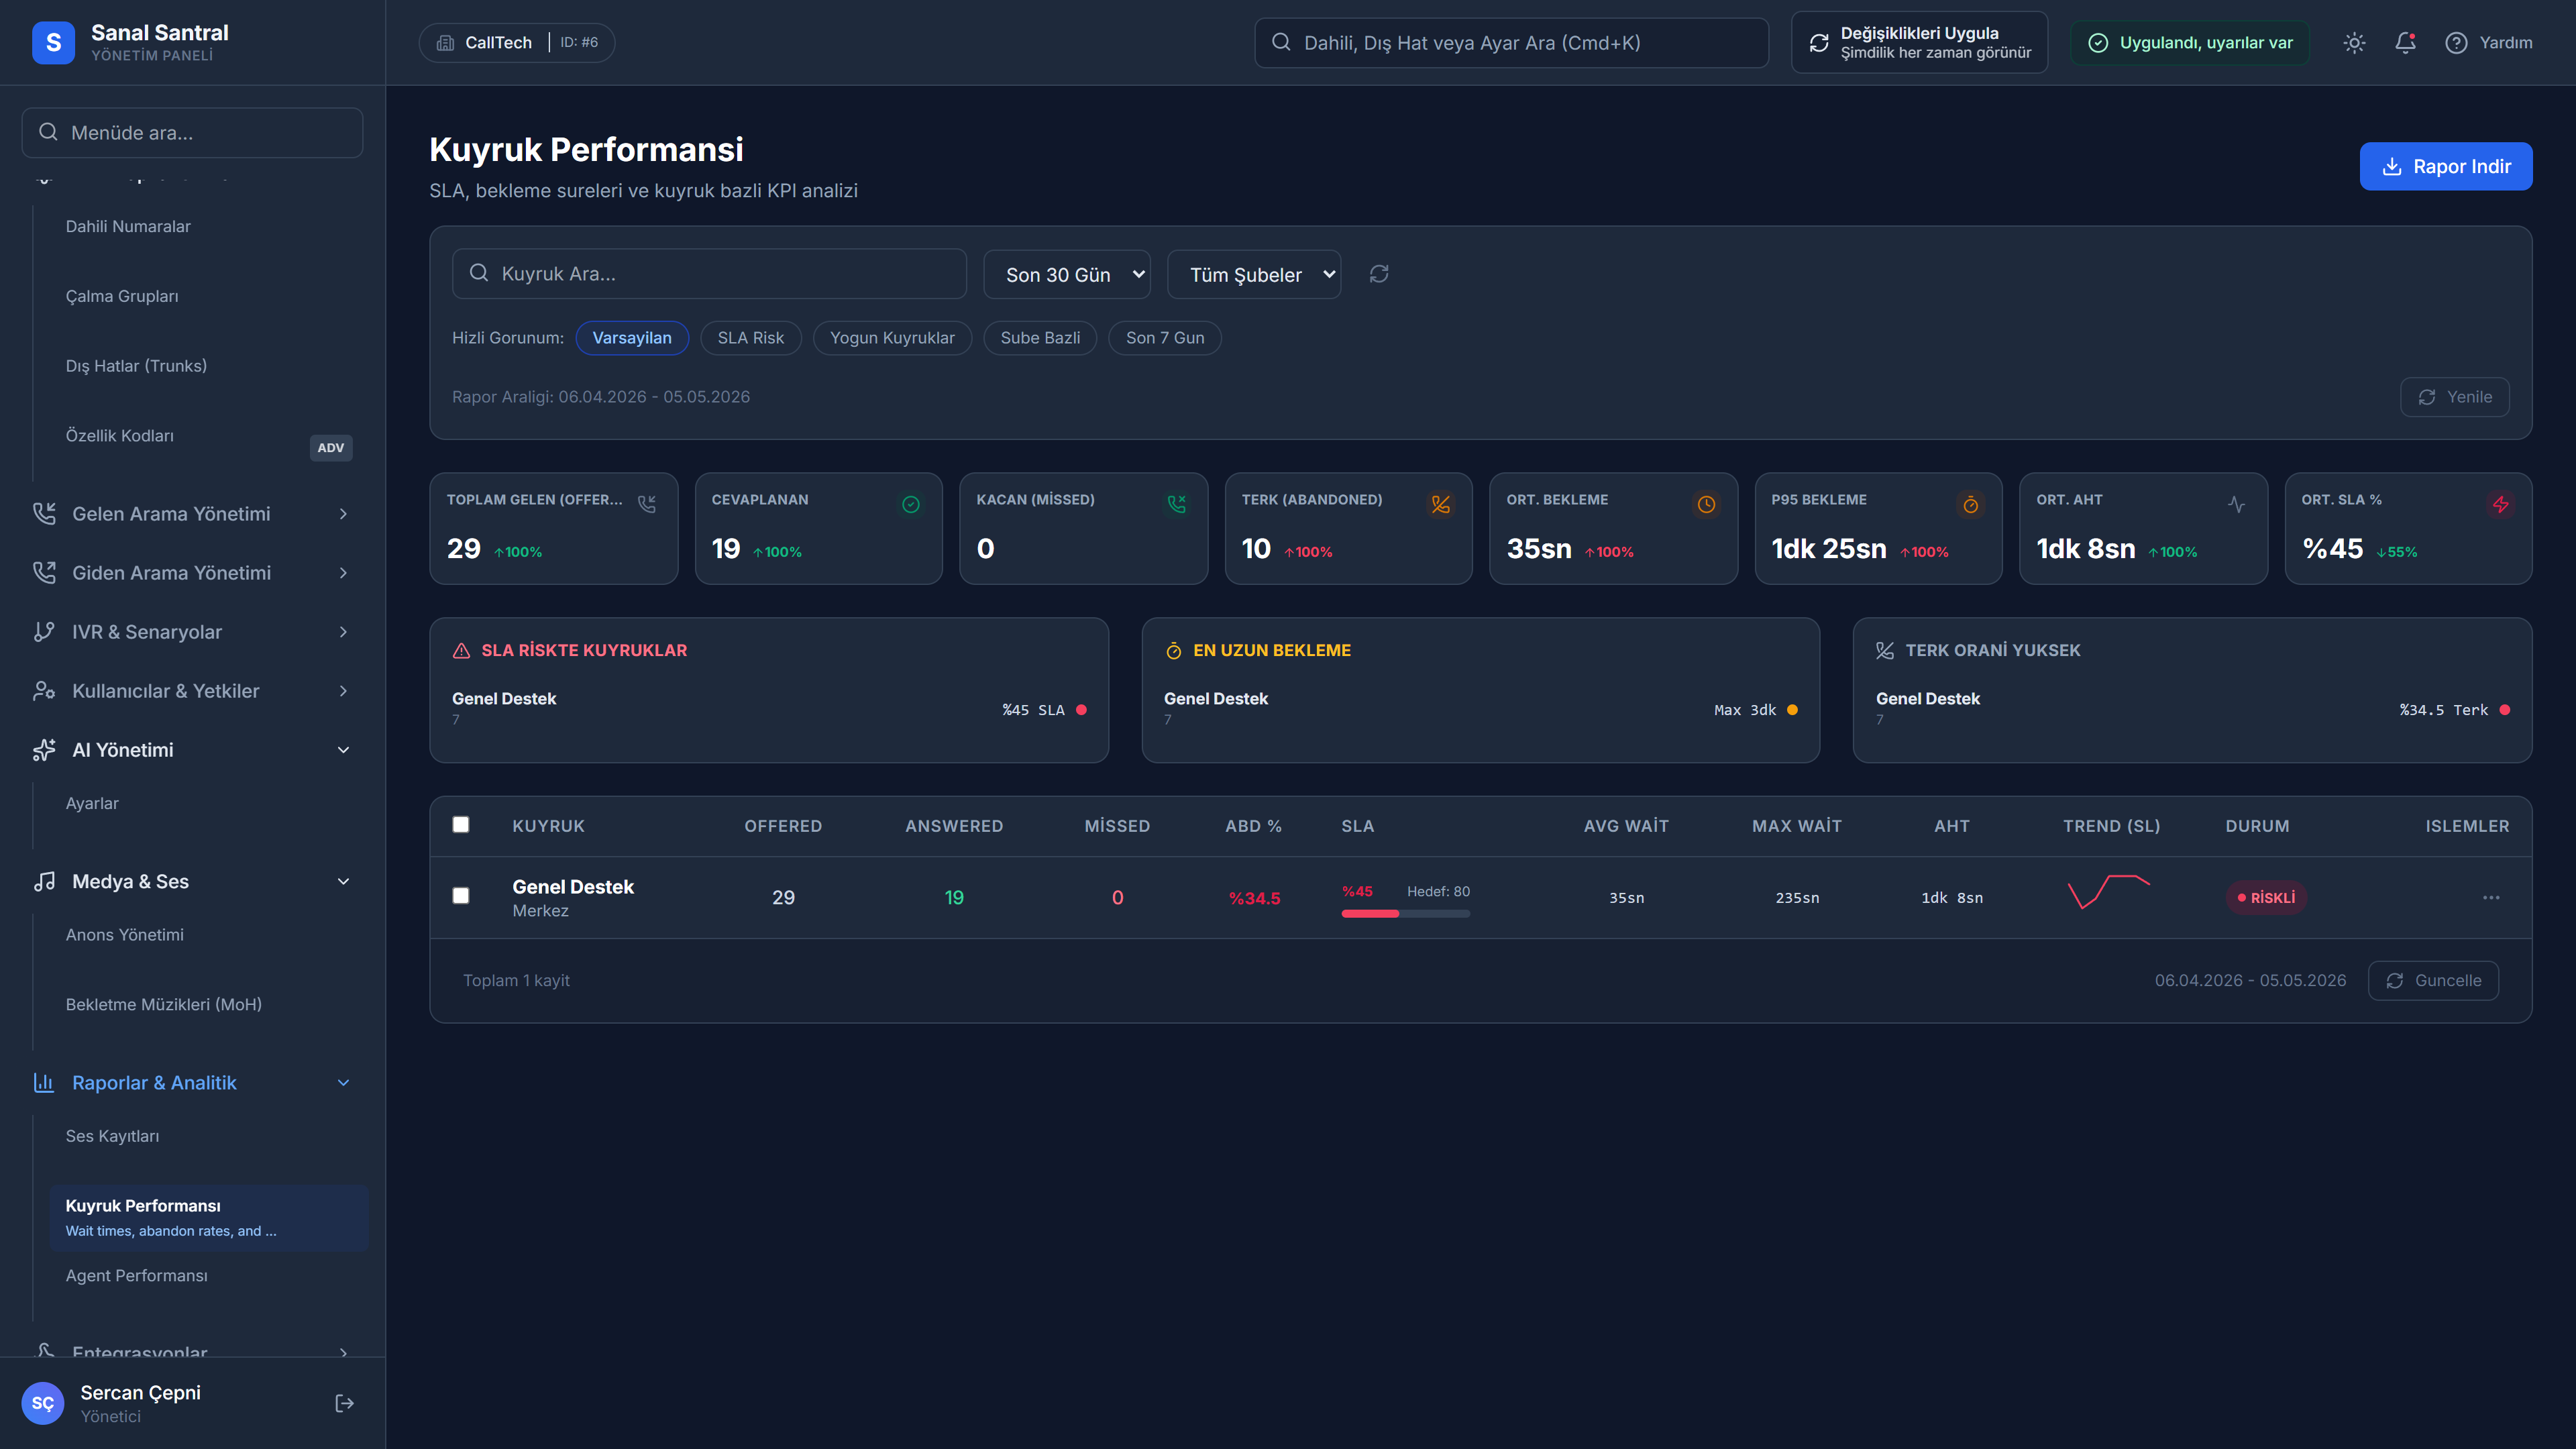The height and width of the screenshot is (1449, 2576).
Task: Open Ses Kayıtları report
Action: coord(112,1135)
